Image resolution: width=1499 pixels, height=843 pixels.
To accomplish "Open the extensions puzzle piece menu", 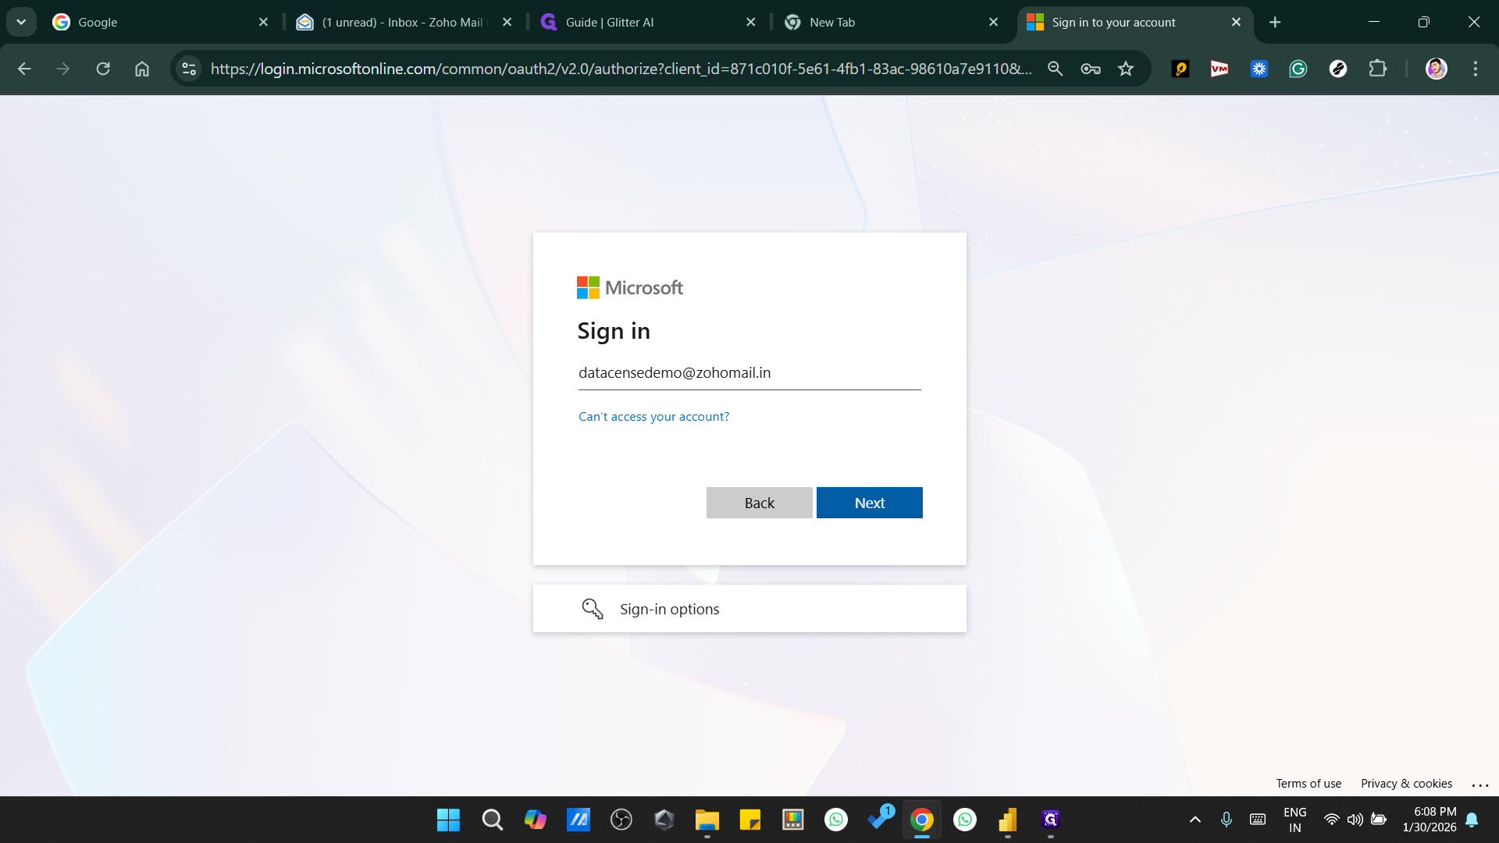I will click(x=1378, y=69).
